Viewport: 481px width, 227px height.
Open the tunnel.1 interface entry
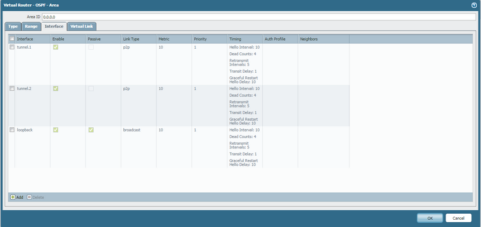click(24, 47)
